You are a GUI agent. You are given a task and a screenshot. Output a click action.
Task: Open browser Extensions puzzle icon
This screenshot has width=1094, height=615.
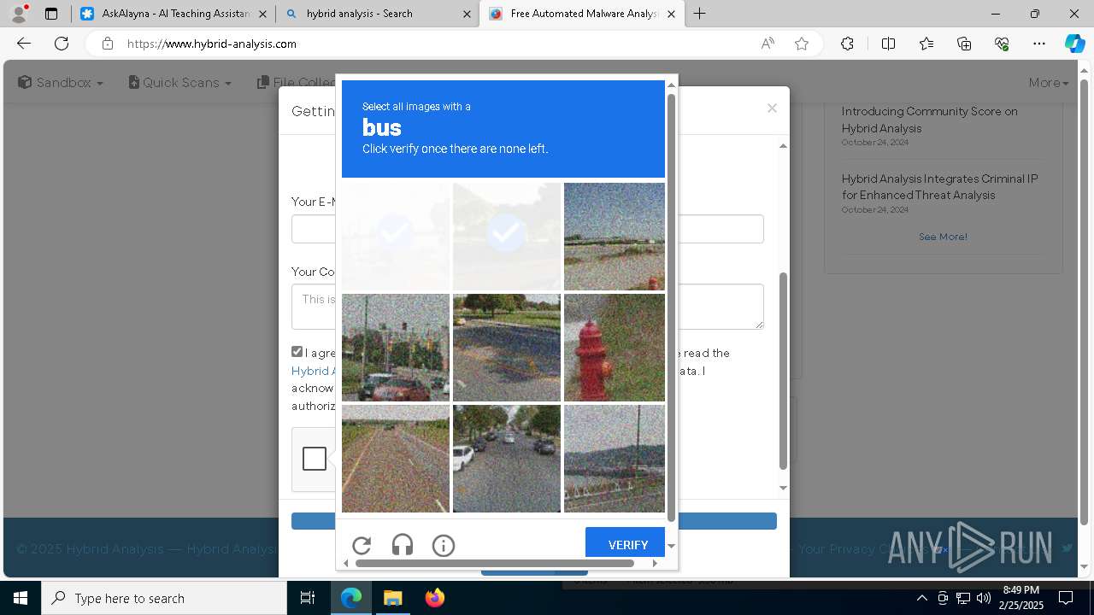[847, 44]
